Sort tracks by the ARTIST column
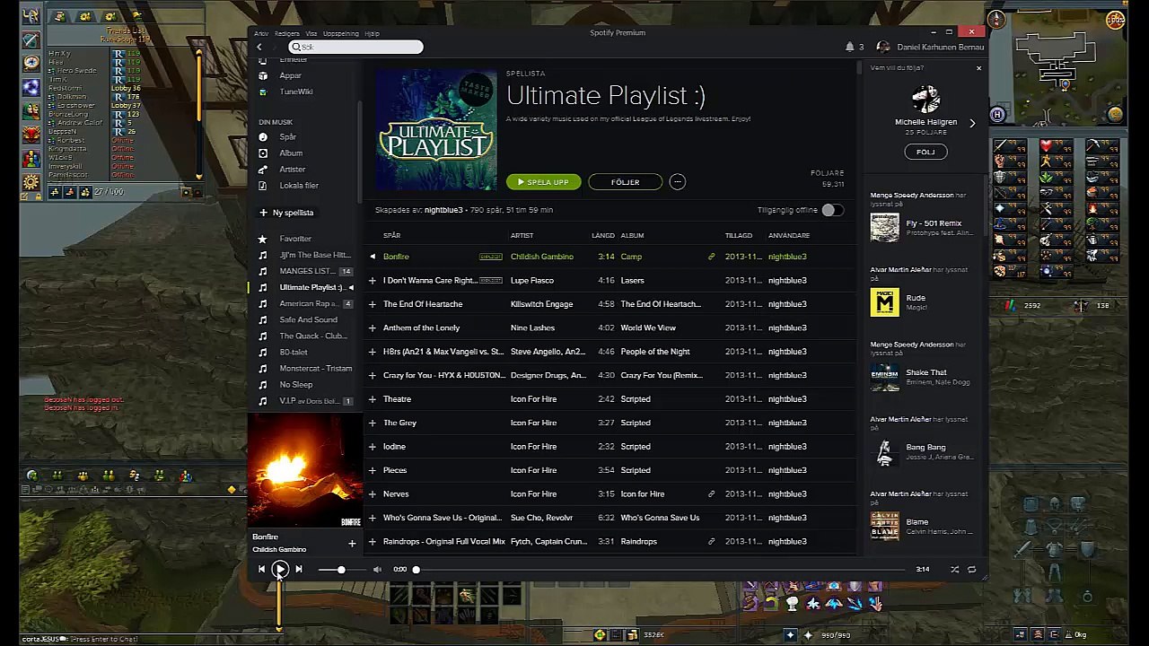 [x=522, y=235]
